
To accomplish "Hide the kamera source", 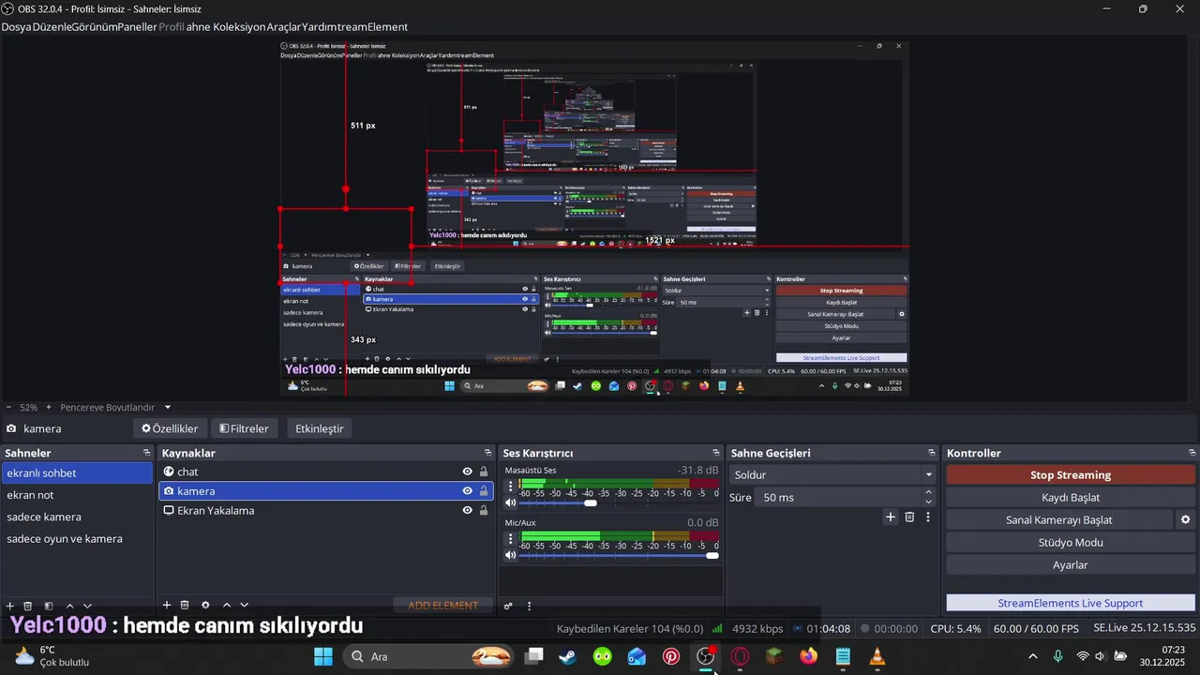I will (467, 491).
